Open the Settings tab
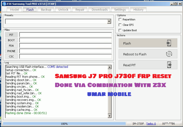183x127 pixels. [x=120, y=9]
